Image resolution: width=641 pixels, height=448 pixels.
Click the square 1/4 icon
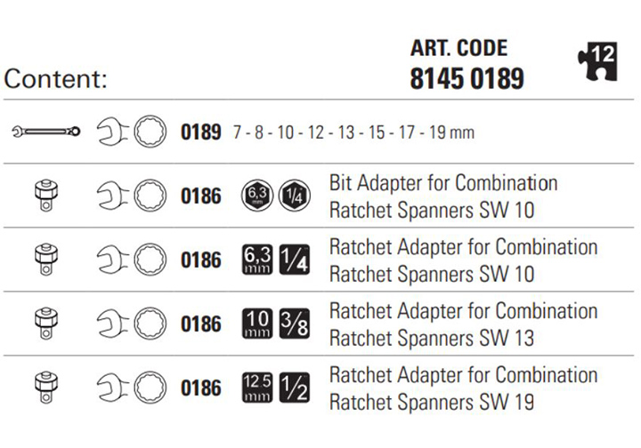click(x=295, y=260)
